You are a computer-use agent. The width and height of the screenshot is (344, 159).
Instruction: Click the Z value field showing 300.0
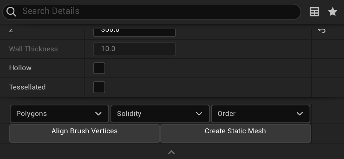[134, 31]
